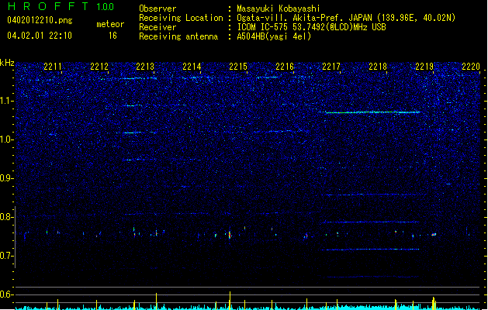Click the kHz axis unit label
This screenshot has height=310, width=488.
click(x=7, y=63)
